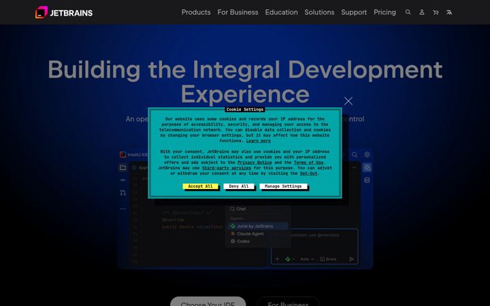Click the Building the Integral Development Experience headline
The width and height of the screenshot is (490, 306).
pos(245,82)
